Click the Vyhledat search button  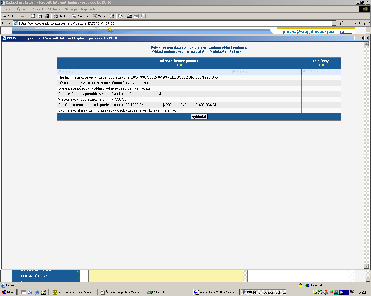tap(199, 117)
